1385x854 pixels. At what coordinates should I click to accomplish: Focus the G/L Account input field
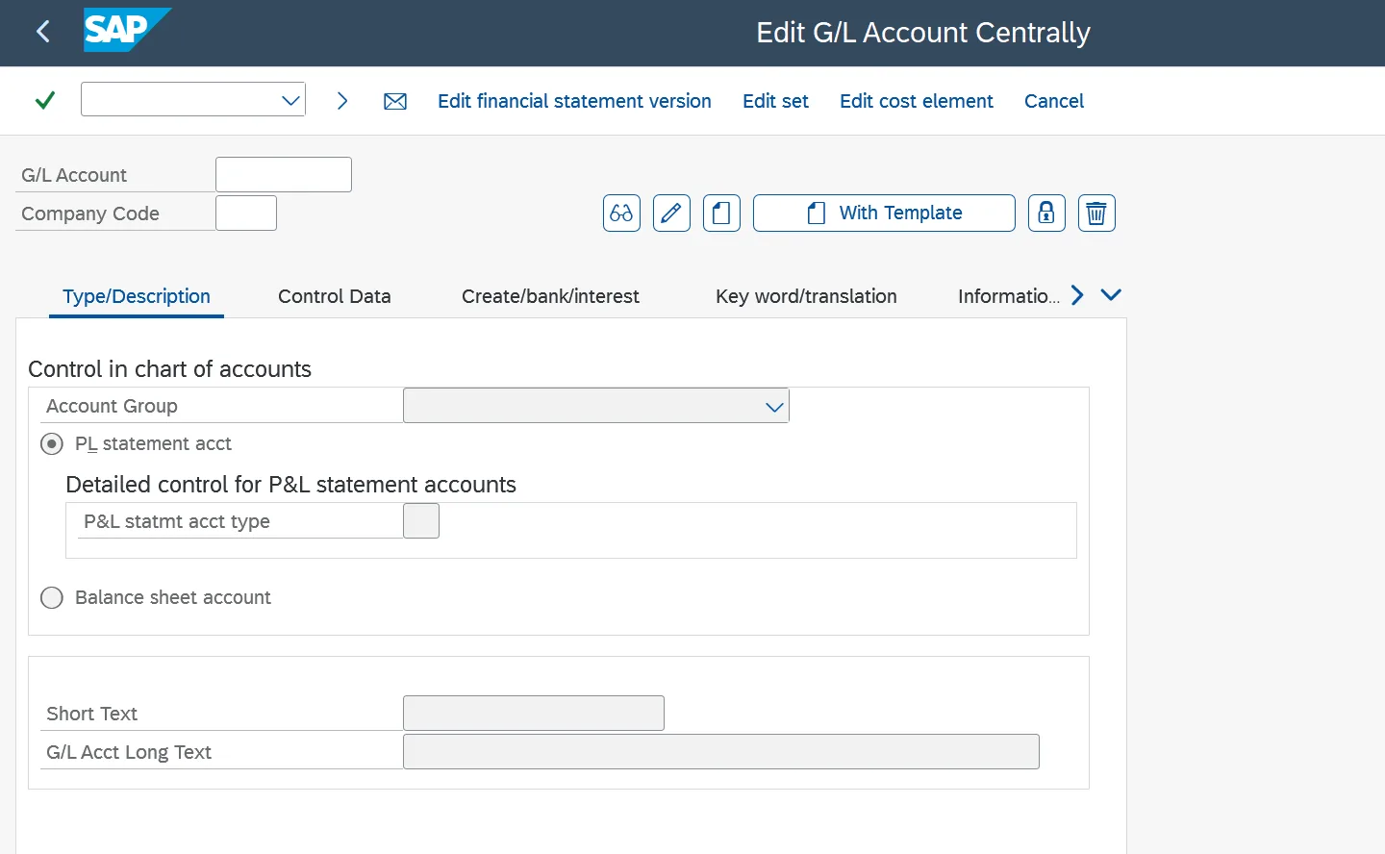point(284,174)
